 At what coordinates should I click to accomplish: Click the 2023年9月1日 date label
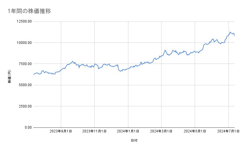point(61,131)
